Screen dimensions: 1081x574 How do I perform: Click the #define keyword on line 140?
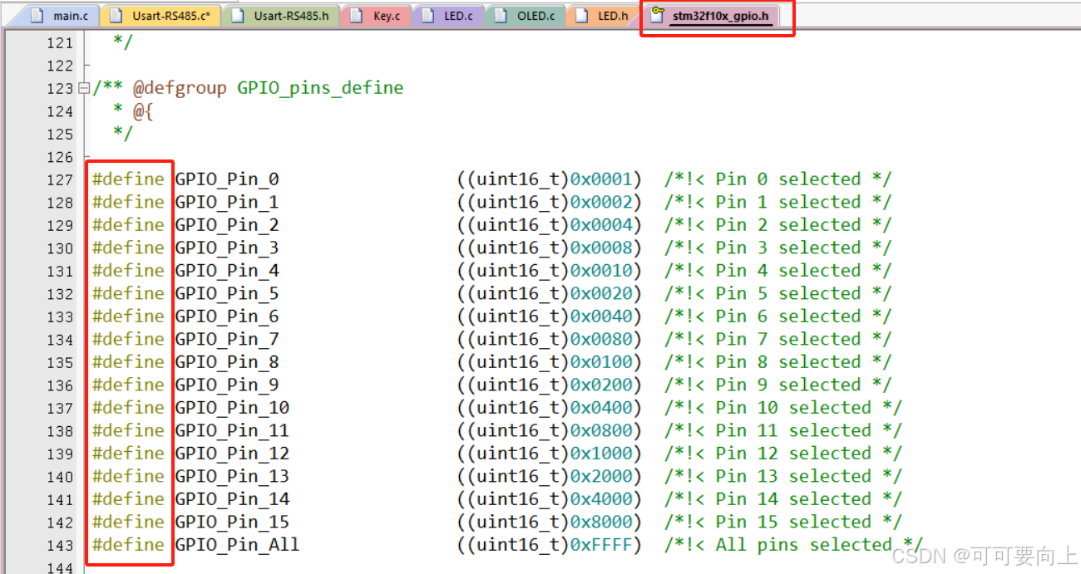click(128, 476)
